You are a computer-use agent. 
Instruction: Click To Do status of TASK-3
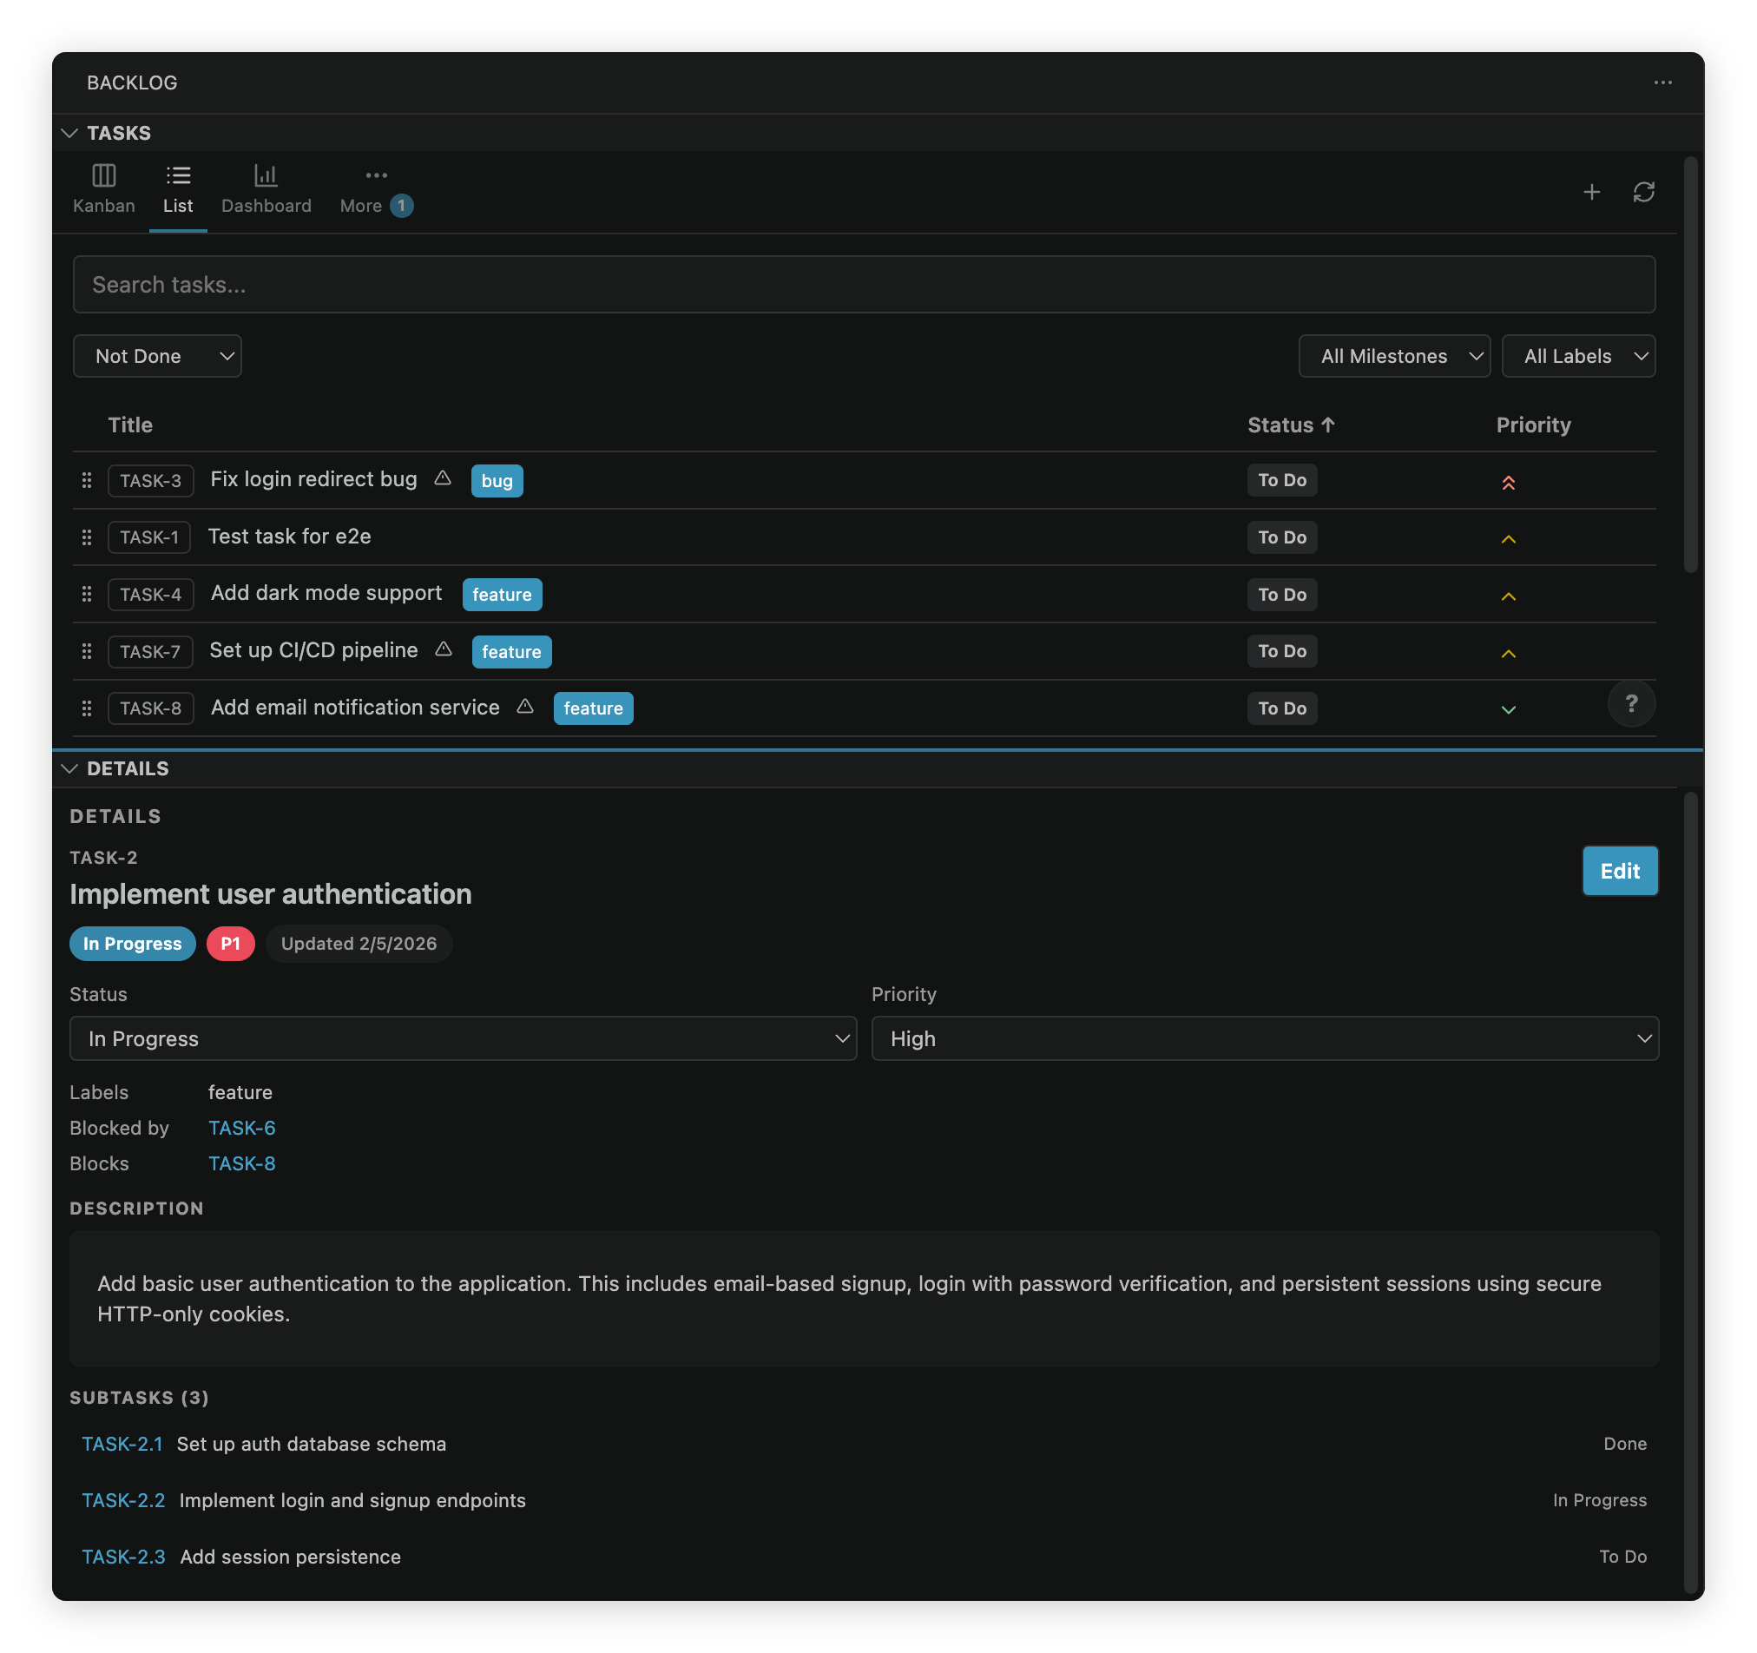coord(1281,480)
